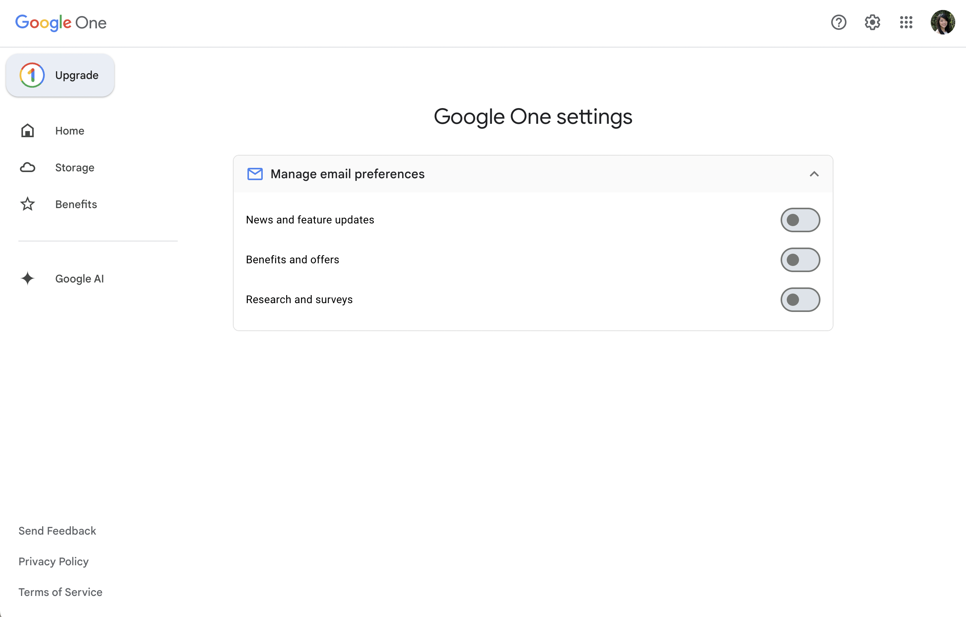
Task: Collapse the Manage email preferences chevron
Action: pos(814,174)
